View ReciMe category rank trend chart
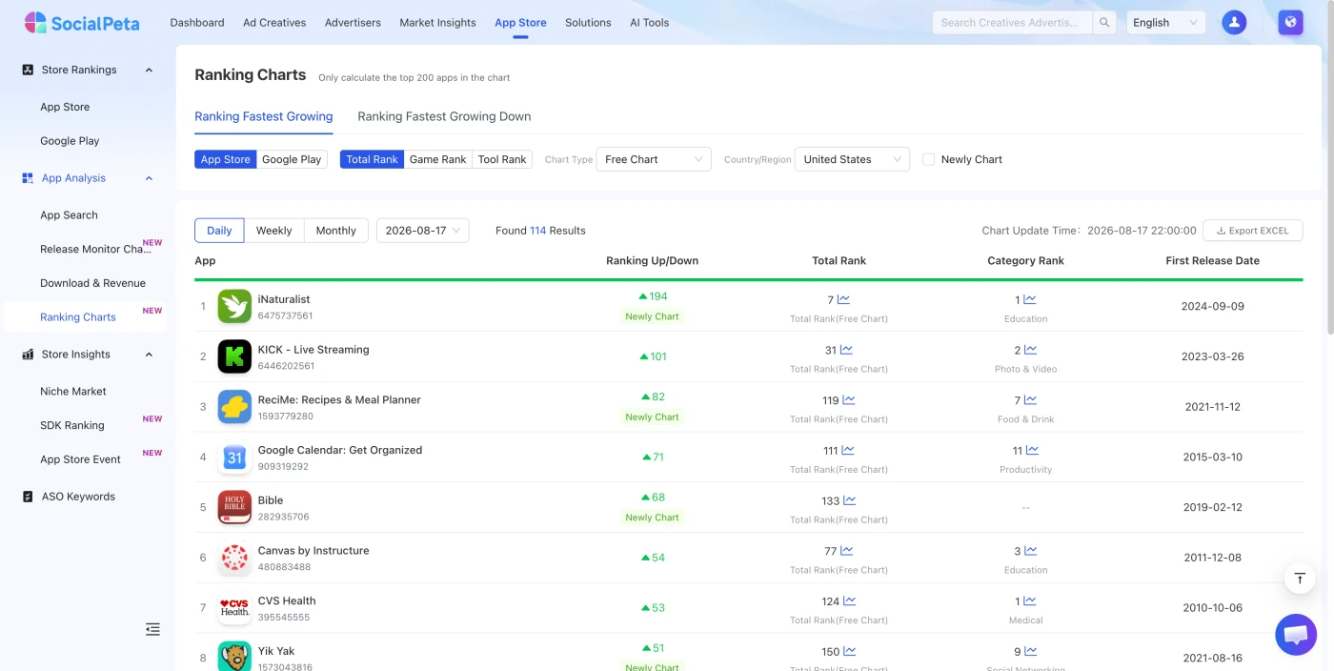Screen dimensions: 1334x671 (1030, 400)
